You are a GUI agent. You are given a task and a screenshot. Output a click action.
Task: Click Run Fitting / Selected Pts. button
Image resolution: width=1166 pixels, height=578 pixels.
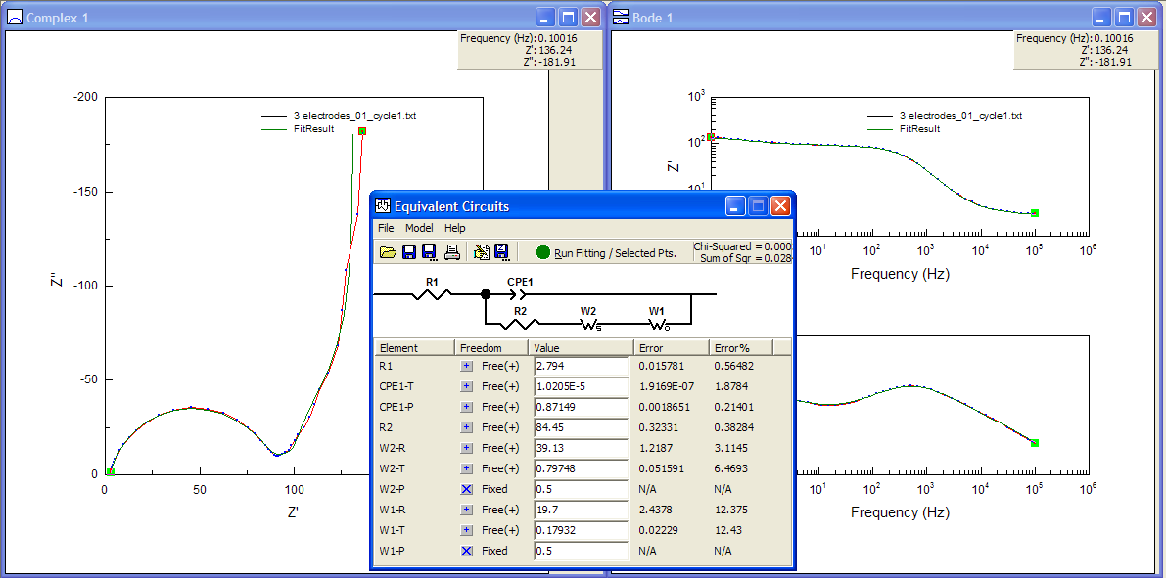click(x=605, y=252)
